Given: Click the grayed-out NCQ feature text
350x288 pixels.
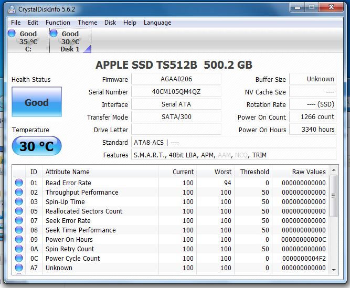Looking at the screenshot, I should pyautogui.click(x=241, y=155).
